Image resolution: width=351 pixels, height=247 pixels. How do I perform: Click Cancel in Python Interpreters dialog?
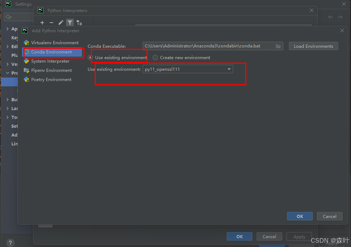[x=269, y=236]
